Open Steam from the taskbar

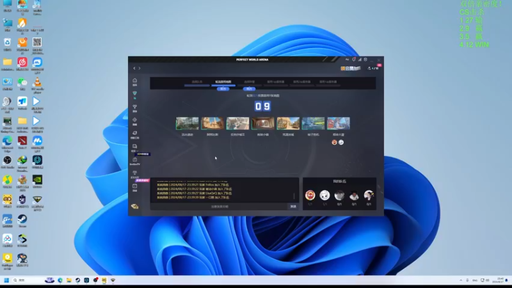77,280
